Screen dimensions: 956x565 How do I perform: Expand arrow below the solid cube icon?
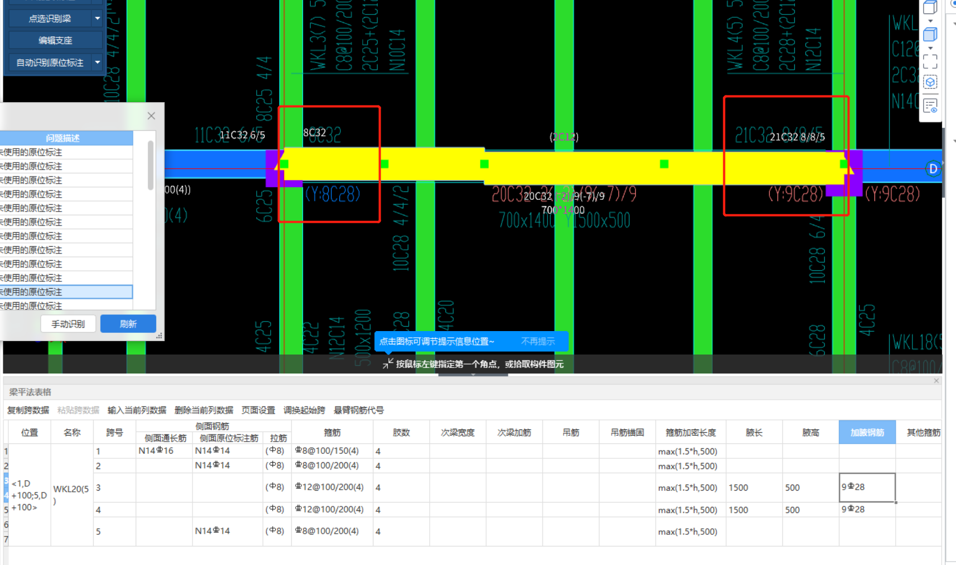click(930, 48)
